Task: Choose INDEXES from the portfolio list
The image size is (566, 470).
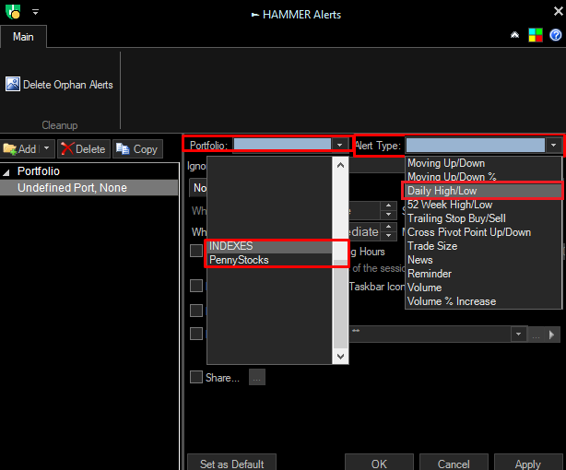Action: coord(269,246)
